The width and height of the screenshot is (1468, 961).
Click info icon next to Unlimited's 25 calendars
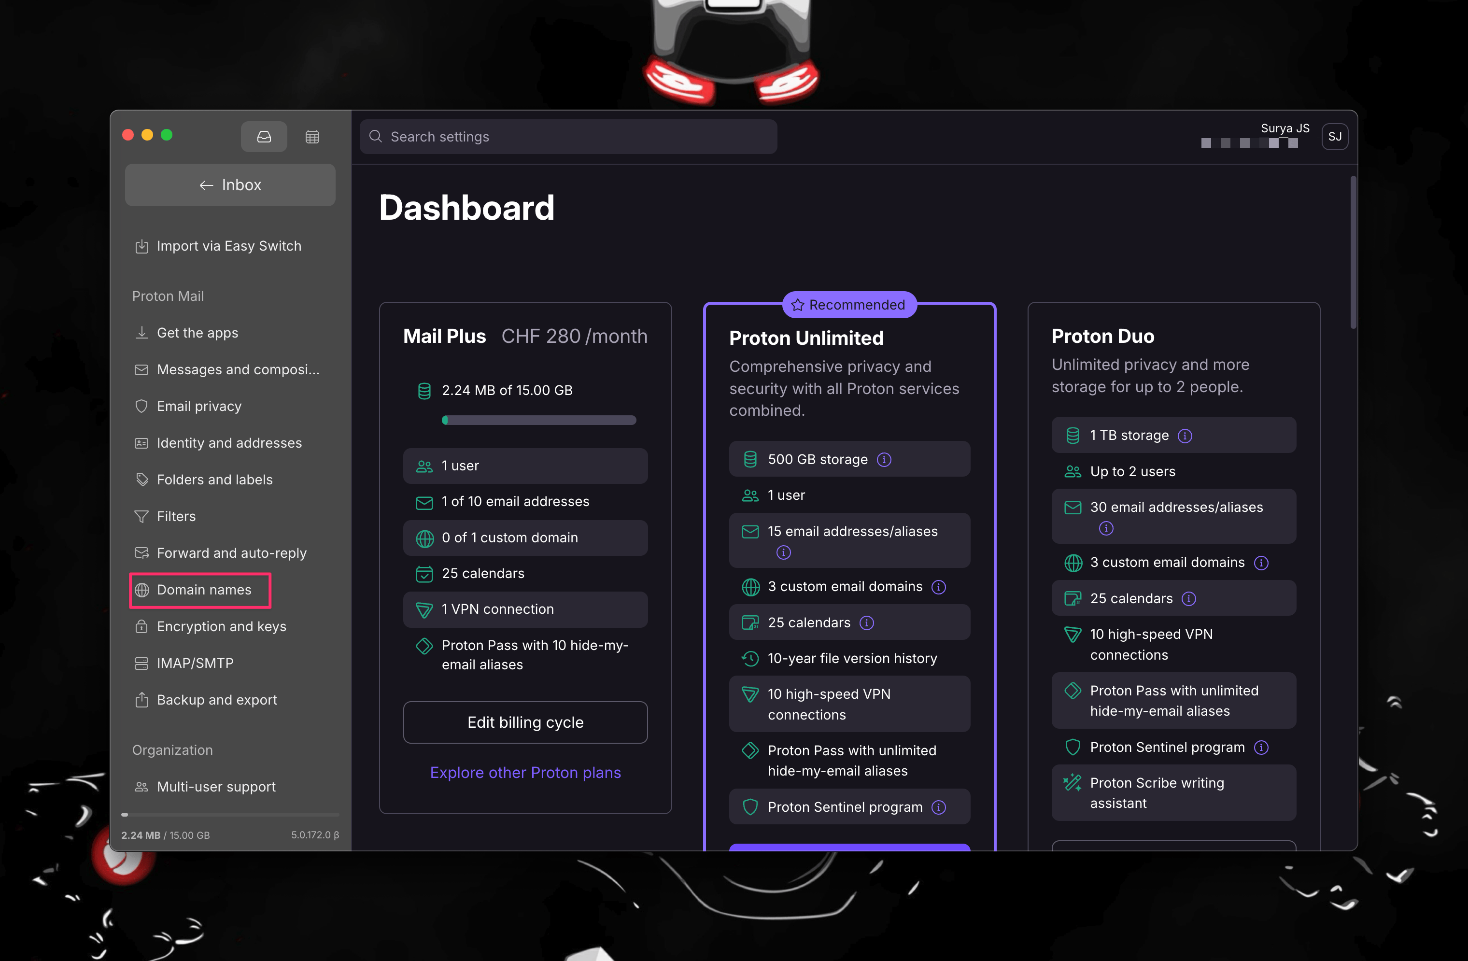click(x=867, y=623)
